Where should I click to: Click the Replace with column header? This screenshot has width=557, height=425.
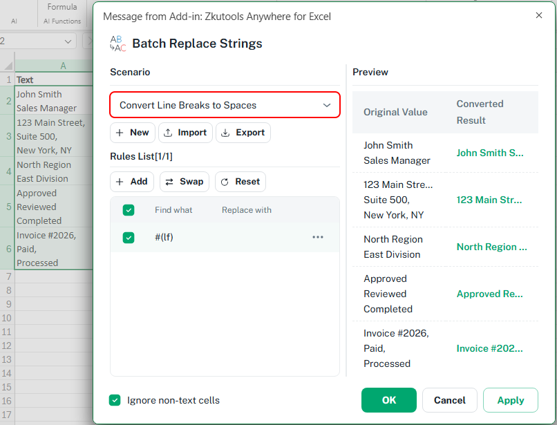(x=247, y=210)
